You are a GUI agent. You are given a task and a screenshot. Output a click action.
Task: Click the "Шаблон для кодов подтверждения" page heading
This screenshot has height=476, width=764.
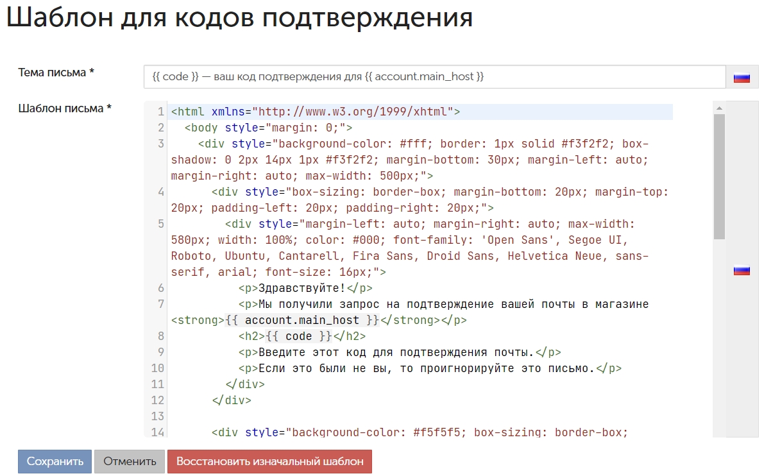(239, 17)
